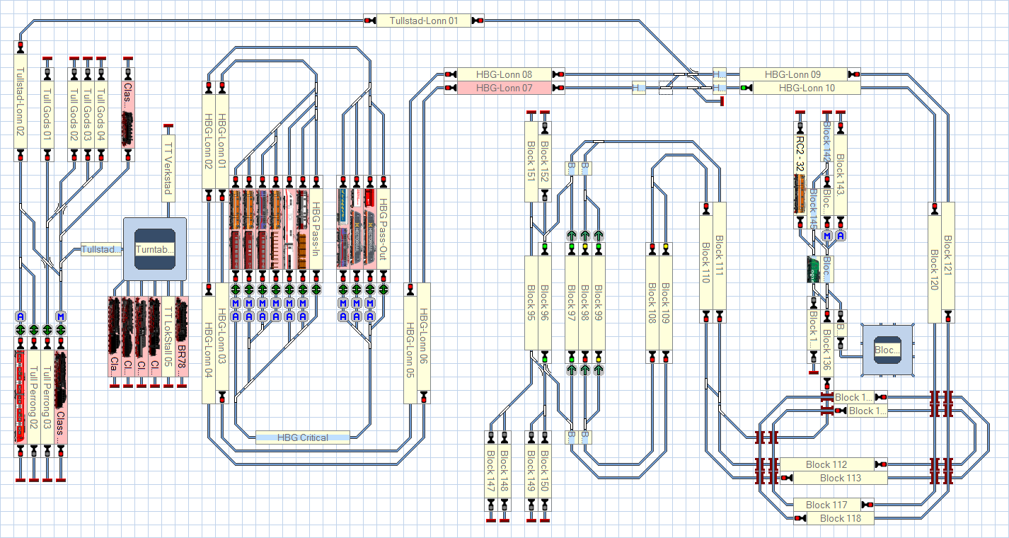The image size is (1009, 538).
Task: Select block Tullstad-Lonn 01
Action: click(x=423, y=21)
